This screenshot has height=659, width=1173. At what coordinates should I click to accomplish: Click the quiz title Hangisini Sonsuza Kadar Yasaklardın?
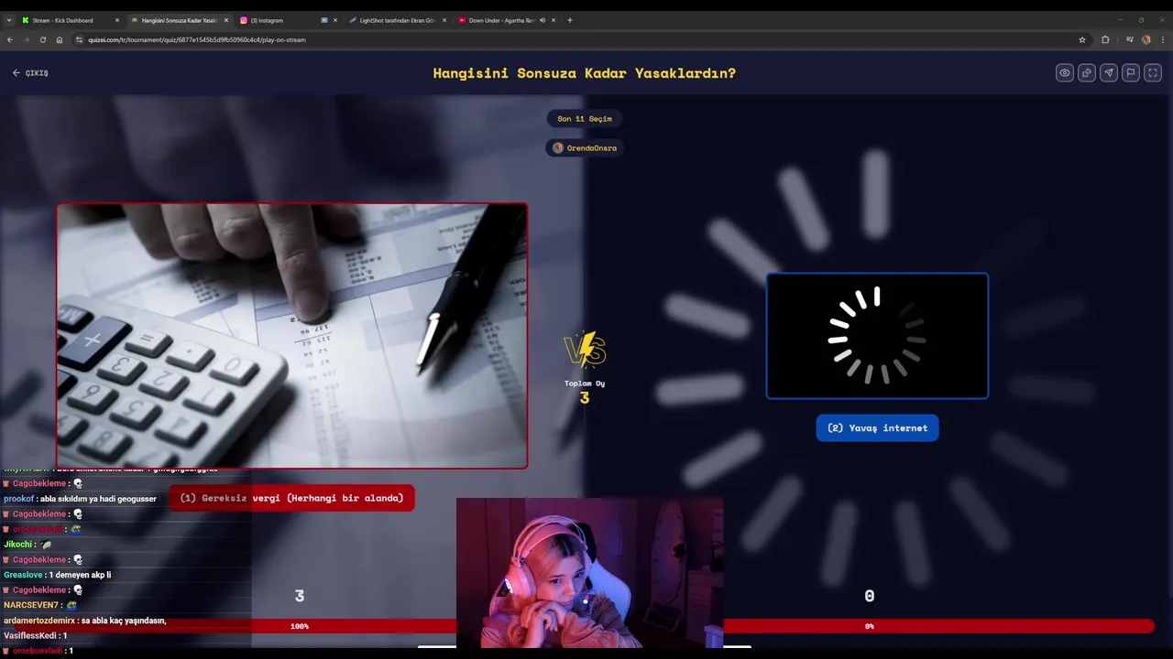click(x=585, y=73)
